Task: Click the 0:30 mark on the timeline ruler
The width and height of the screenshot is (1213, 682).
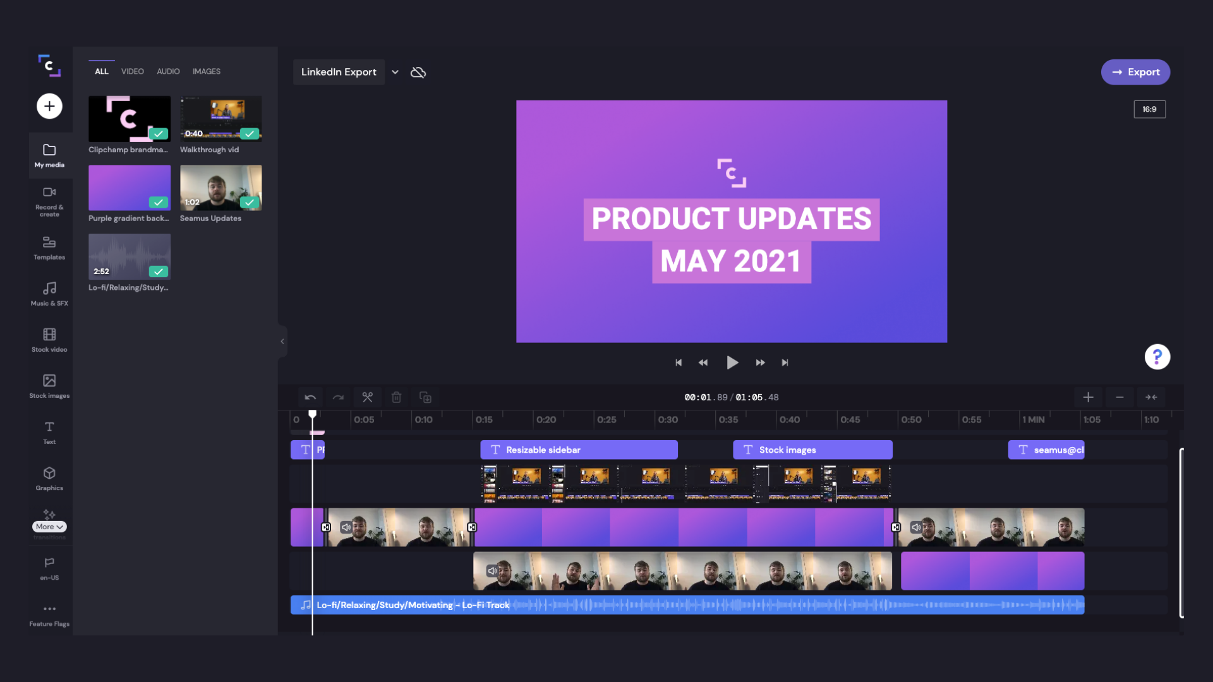Action: [667, 419]
